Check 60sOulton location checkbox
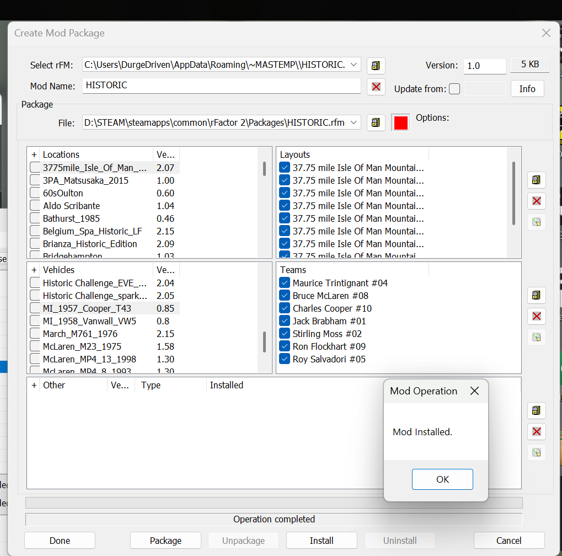This screenshot has width=562, height=556. tap(35, 193)
